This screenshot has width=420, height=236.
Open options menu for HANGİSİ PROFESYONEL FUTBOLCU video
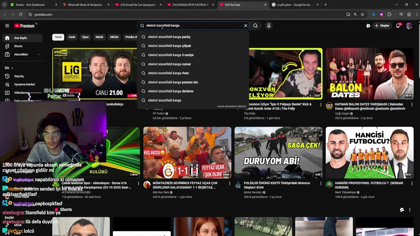coord(412,184)
